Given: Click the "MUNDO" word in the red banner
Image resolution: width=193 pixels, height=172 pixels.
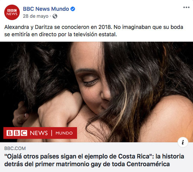Looking at the screenshot, I should pyautogui.click(x=64, y=133).
